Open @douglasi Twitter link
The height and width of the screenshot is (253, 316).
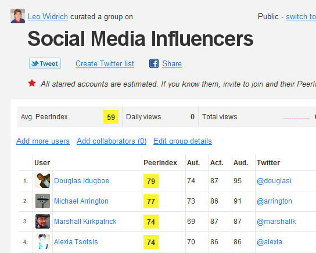274,181
